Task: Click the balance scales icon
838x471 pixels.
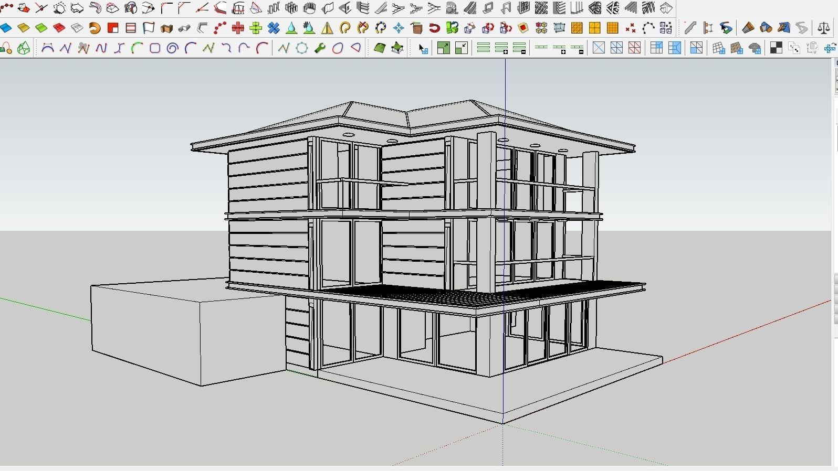Action: 824,28
